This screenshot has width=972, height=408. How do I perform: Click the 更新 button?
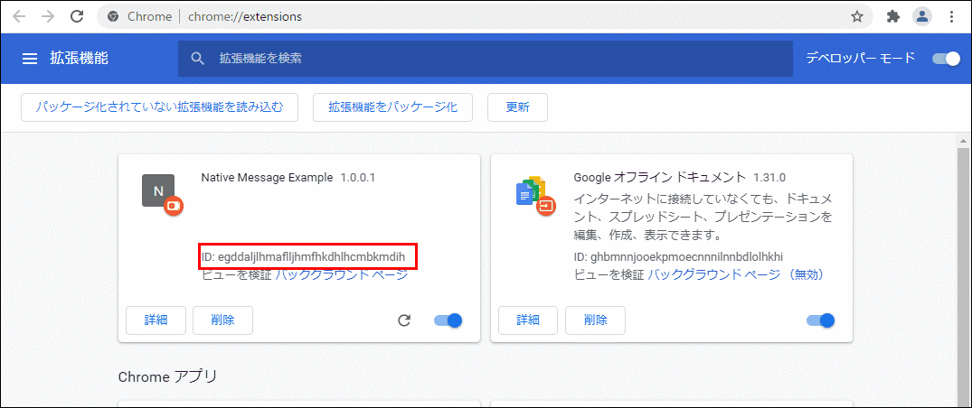tap(517, 107)
